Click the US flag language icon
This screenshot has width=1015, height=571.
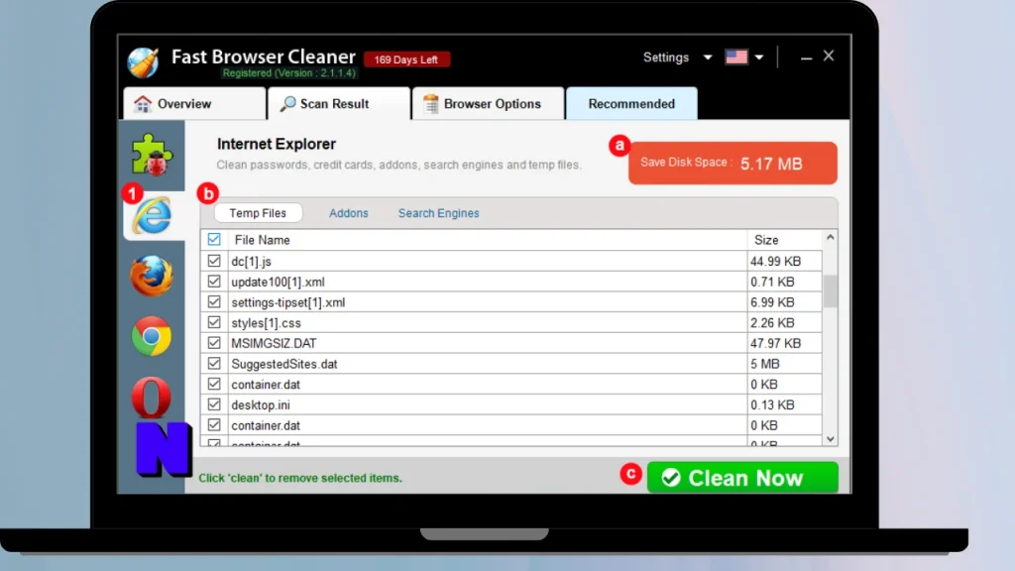[x=736, y=57]
